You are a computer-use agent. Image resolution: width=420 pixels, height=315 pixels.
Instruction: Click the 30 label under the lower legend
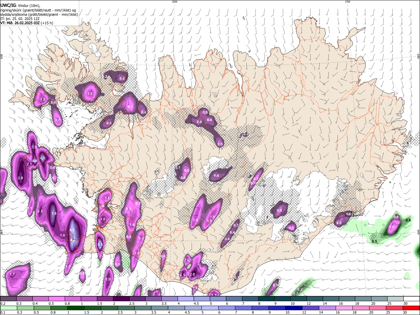(x=405, y=313)
